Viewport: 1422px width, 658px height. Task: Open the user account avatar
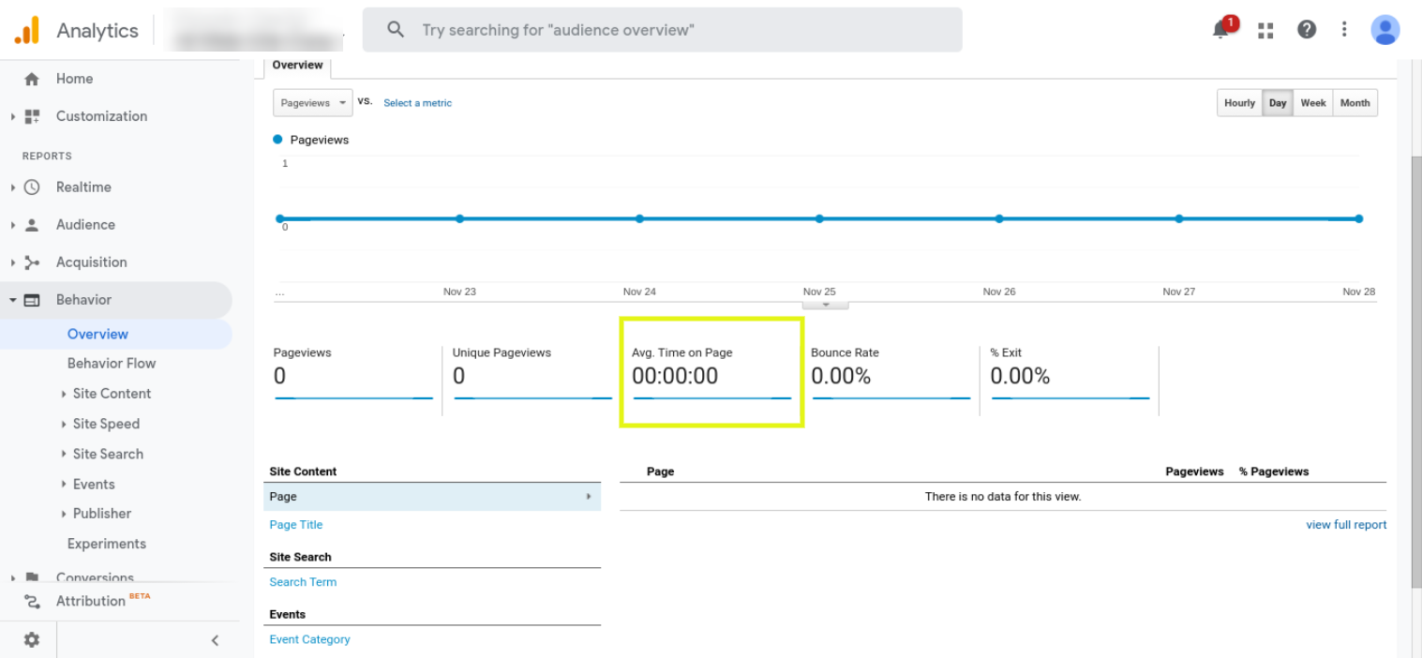coord(1385,29)
